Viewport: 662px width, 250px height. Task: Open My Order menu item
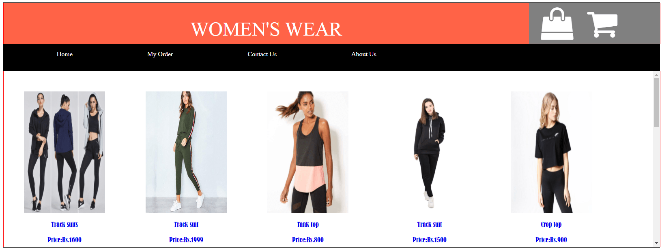click(160, 54)
